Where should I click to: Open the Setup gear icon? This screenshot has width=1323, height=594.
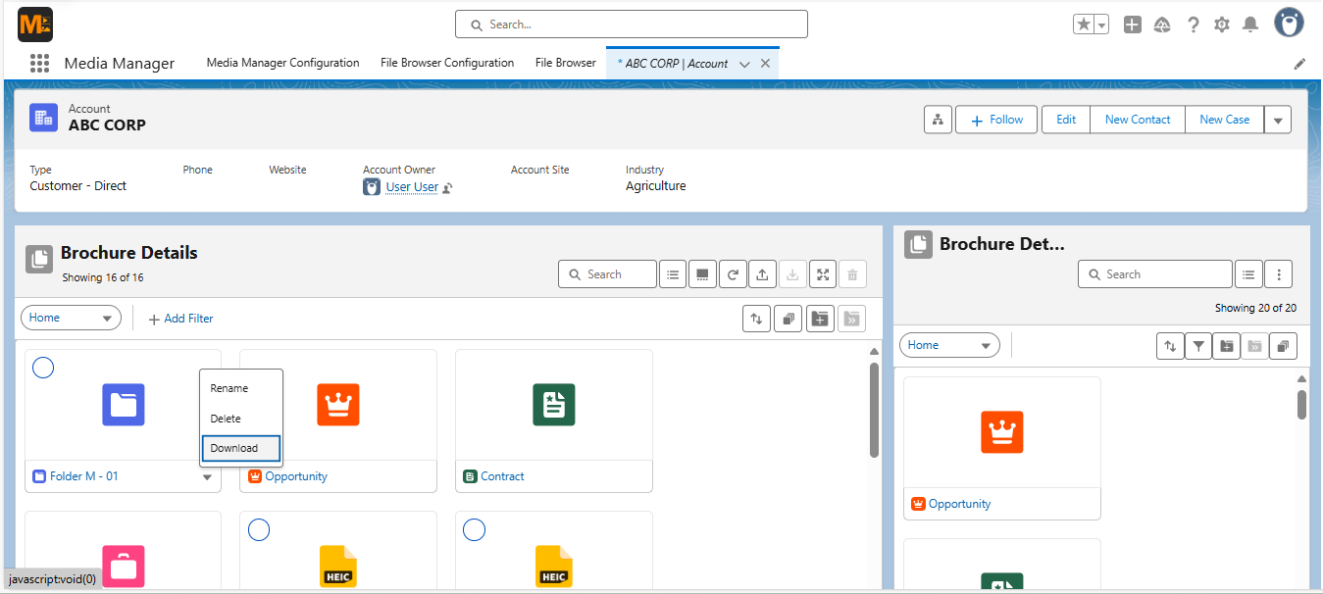click(x=1222, y=25)
